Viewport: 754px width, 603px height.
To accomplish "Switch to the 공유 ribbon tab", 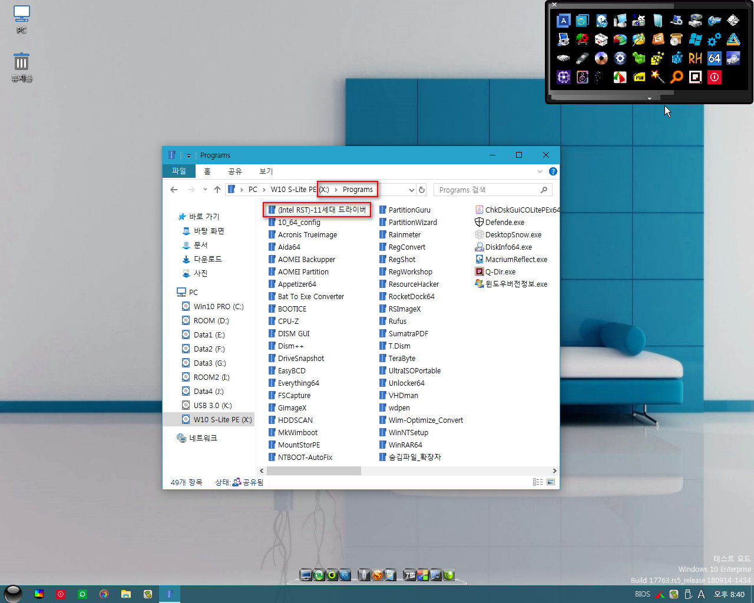I will [x=235, y=171].
